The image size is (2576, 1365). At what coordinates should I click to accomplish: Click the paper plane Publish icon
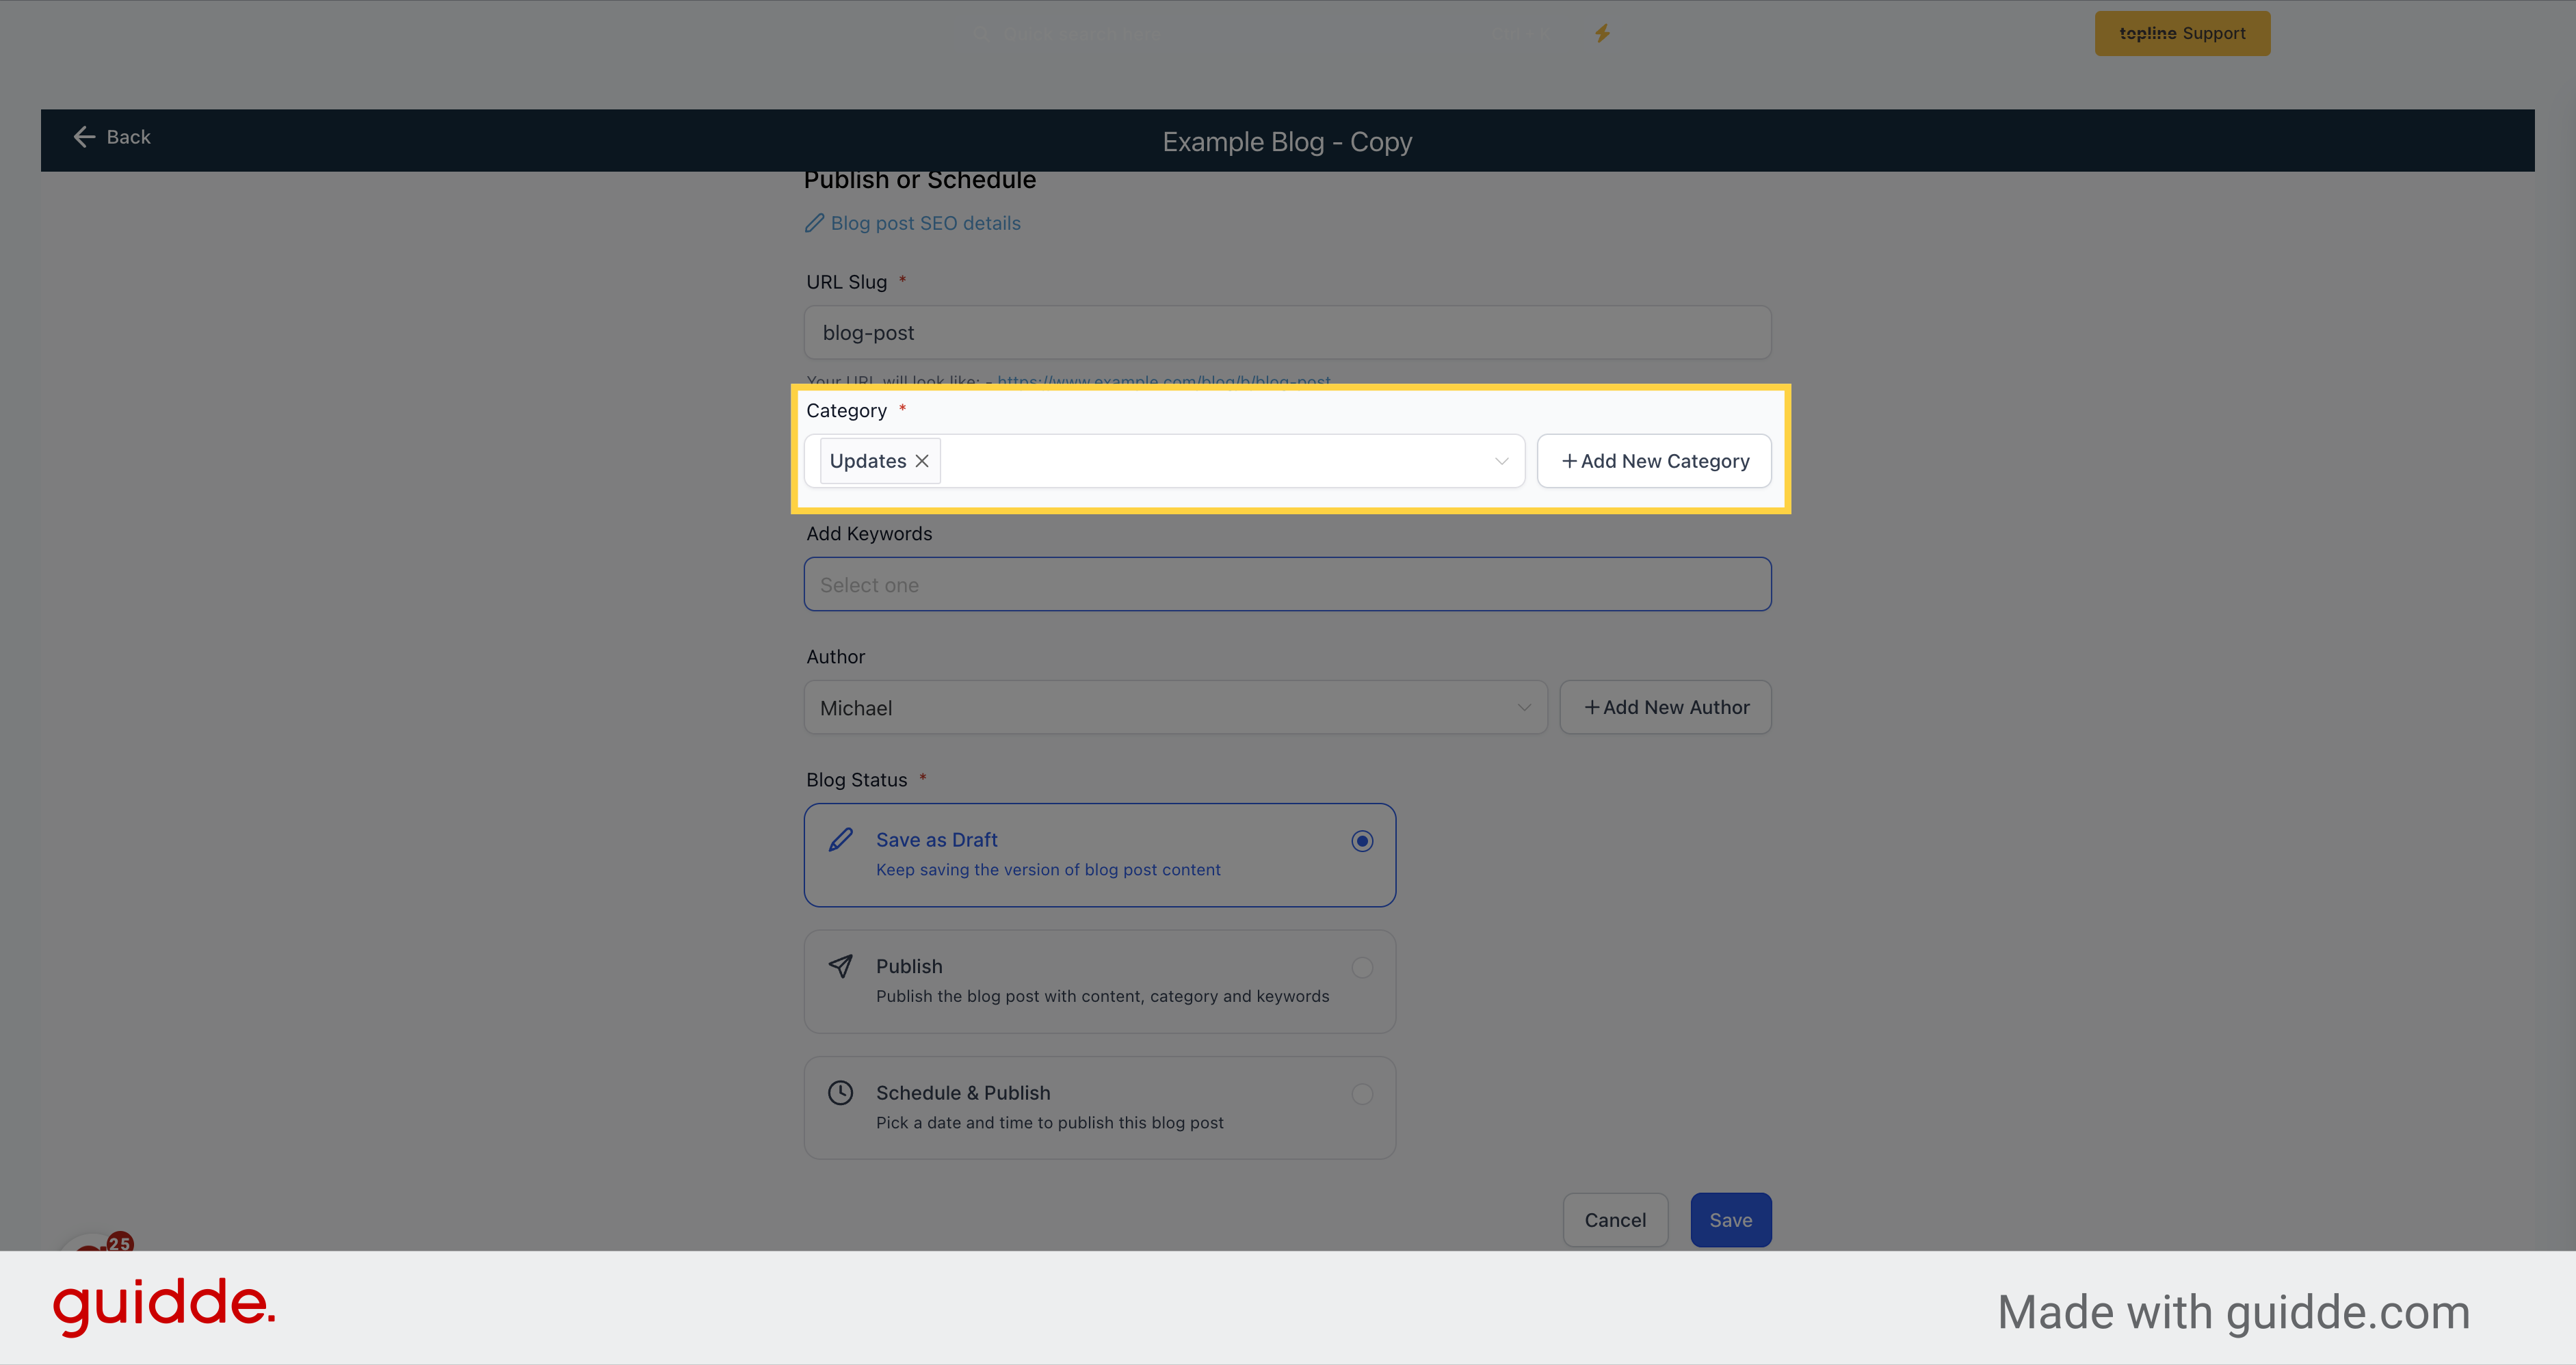coord(840,966)
